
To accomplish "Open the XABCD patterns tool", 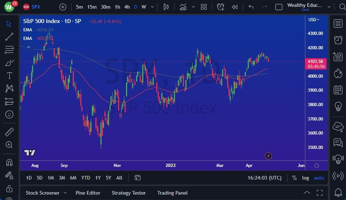I will point(9,88).
